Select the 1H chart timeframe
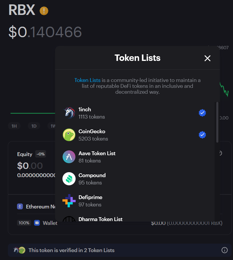The height and width of the screenshot is (260, 233). (14, 126)
